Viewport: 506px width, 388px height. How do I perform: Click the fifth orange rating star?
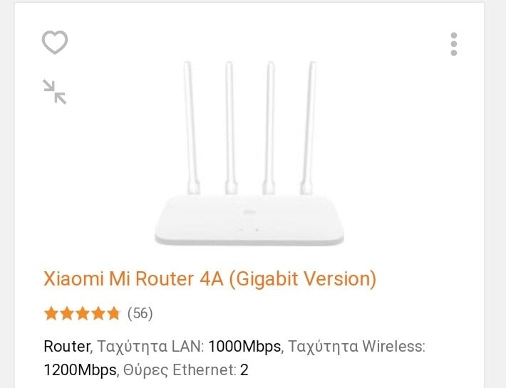(113, 313)
